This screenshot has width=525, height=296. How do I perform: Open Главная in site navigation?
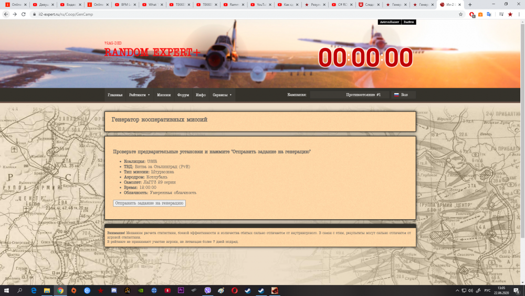point(115,95)
